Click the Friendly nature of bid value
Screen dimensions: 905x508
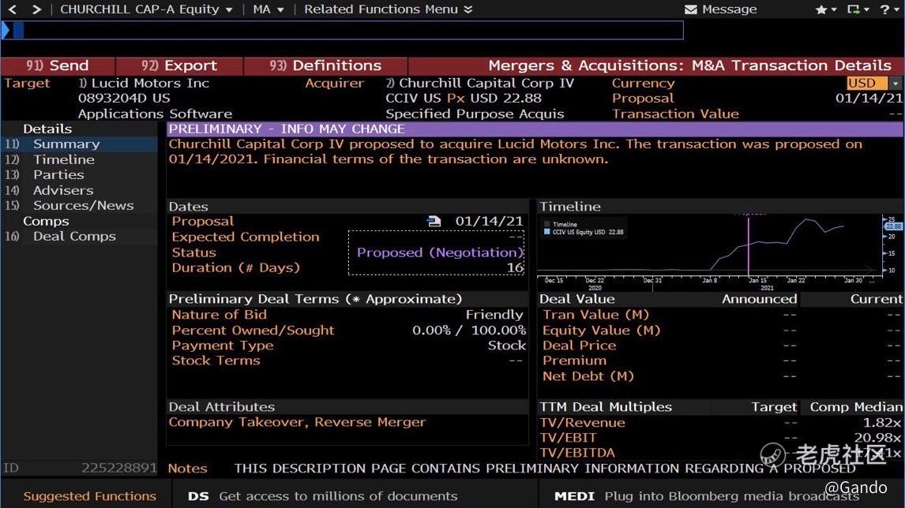494,315
